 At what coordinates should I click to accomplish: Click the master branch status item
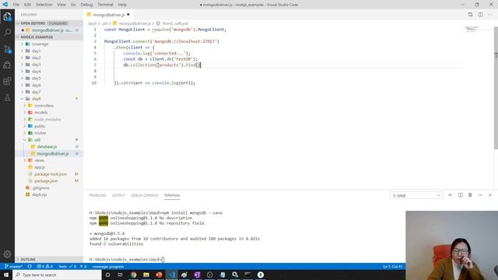point(13,266)
